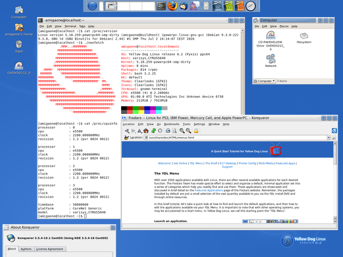
Task: Go back in Konqueror toolbar
Action: (x=126, y=131)
